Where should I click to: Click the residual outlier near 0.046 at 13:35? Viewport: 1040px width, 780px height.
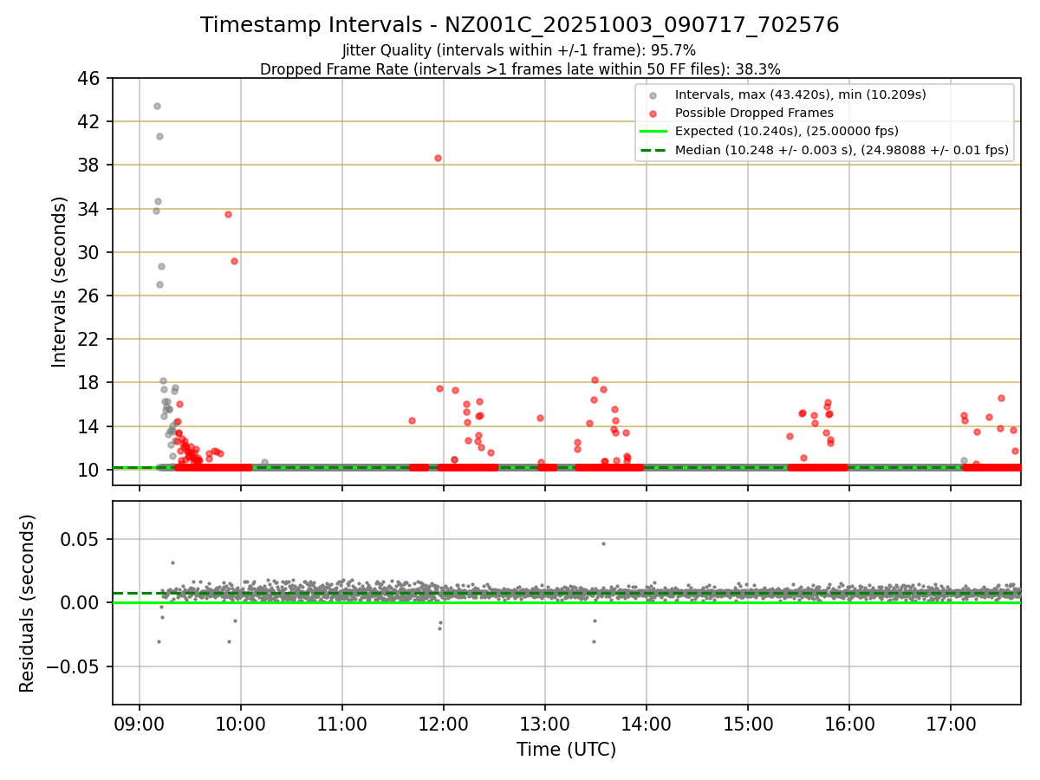(x=603, y=543)
